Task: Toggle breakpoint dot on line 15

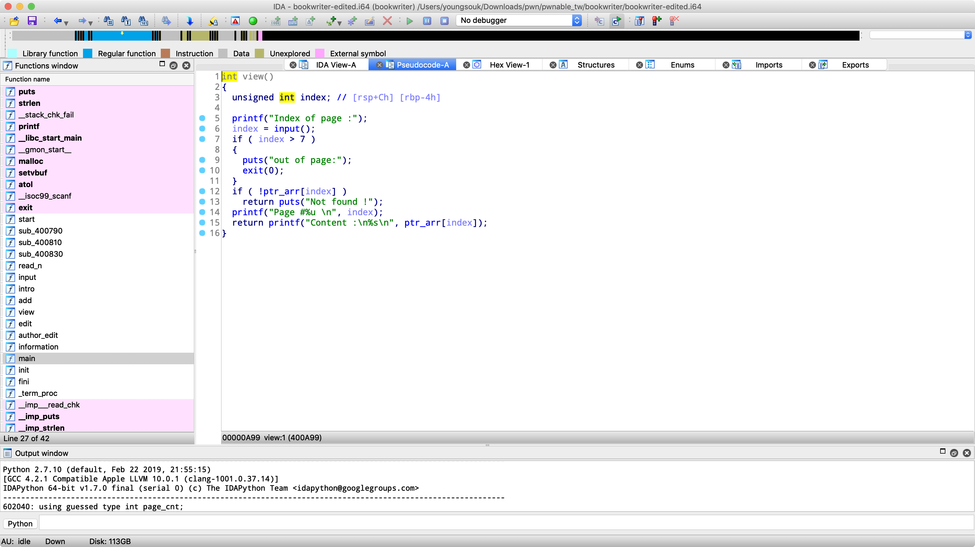Action: click(x=202, y=223)
